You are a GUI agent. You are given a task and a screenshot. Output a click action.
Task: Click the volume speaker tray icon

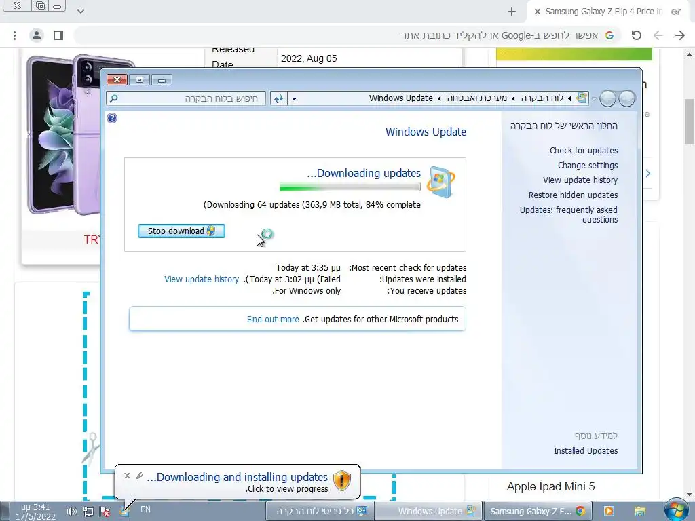pyautogui.click(x=71, y=512)
